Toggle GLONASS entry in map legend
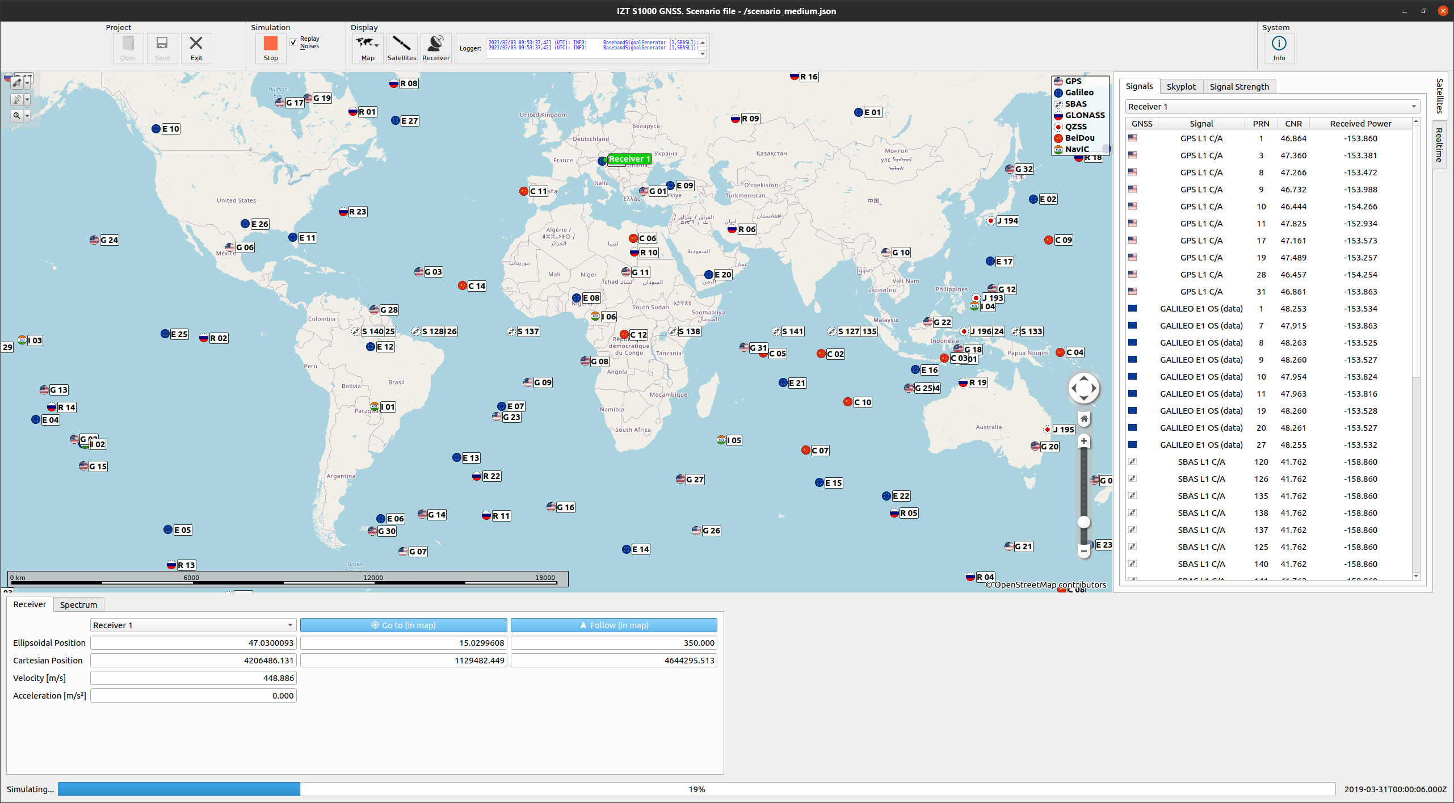 1084,115
